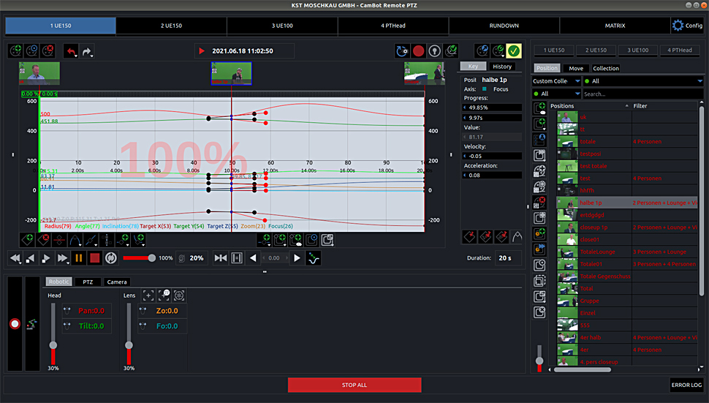The image size is (709, 403).
Task: Open the PTZ control tab
Action: pos(88,282)
